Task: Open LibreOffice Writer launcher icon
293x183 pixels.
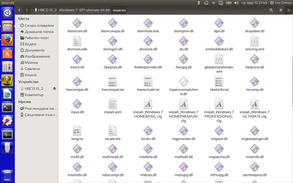Action: click(x=7, y=94)
